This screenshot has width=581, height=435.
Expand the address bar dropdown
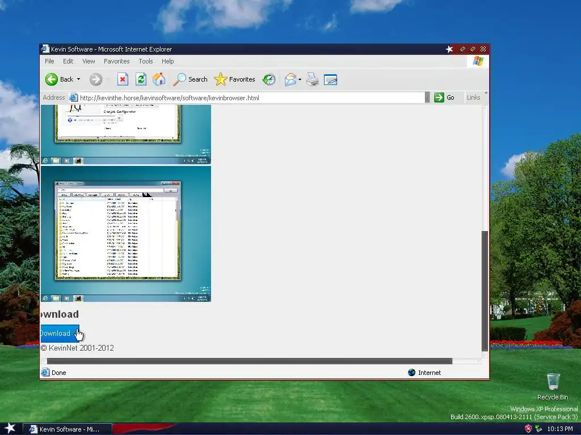click(x=427, y=97)
